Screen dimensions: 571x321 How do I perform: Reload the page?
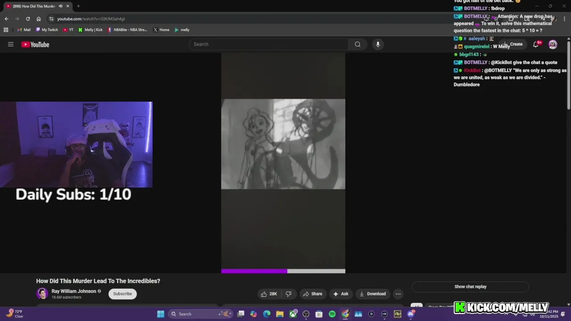click(x=28, y=19)
